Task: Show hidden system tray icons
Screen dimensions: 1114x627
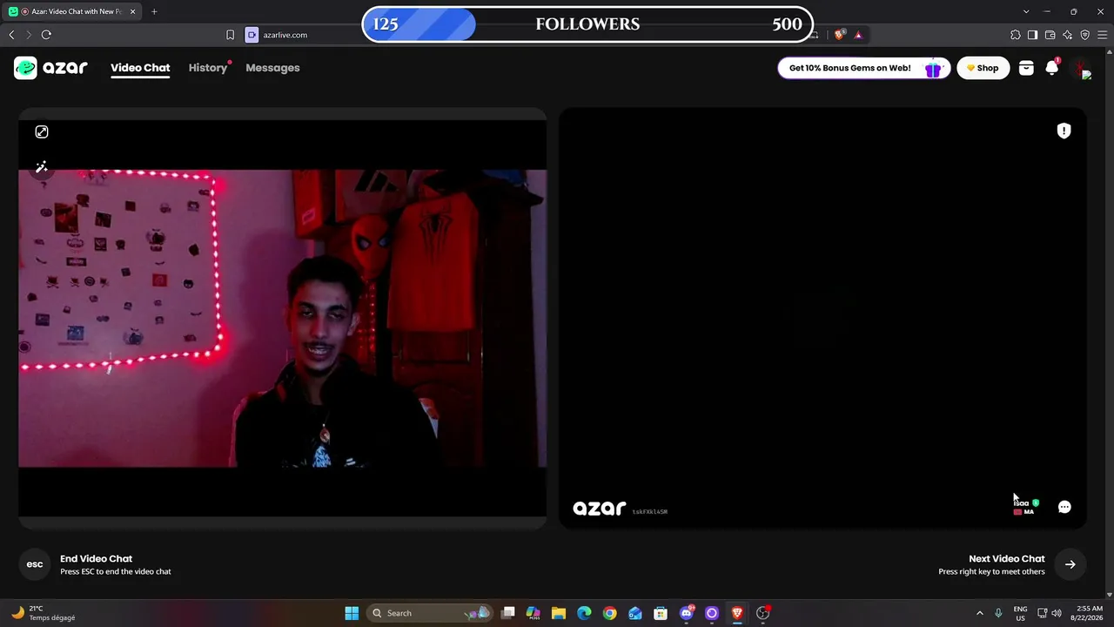Action: click(x=979, y=613)
